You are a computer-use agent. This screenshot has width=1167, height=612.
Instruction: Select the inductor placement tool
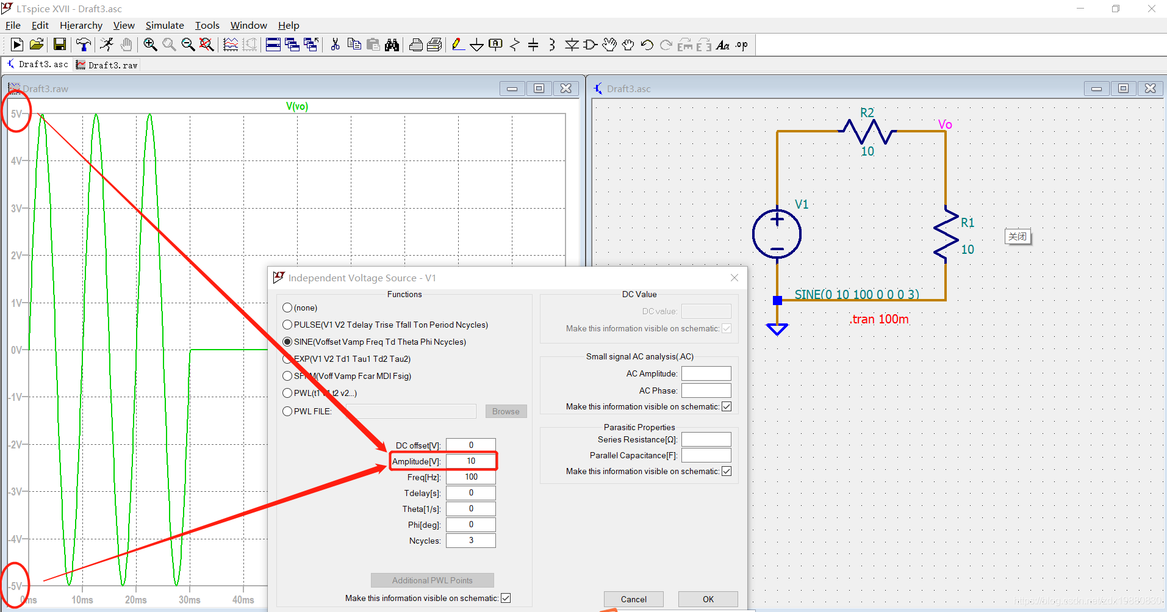coord(551,44)
